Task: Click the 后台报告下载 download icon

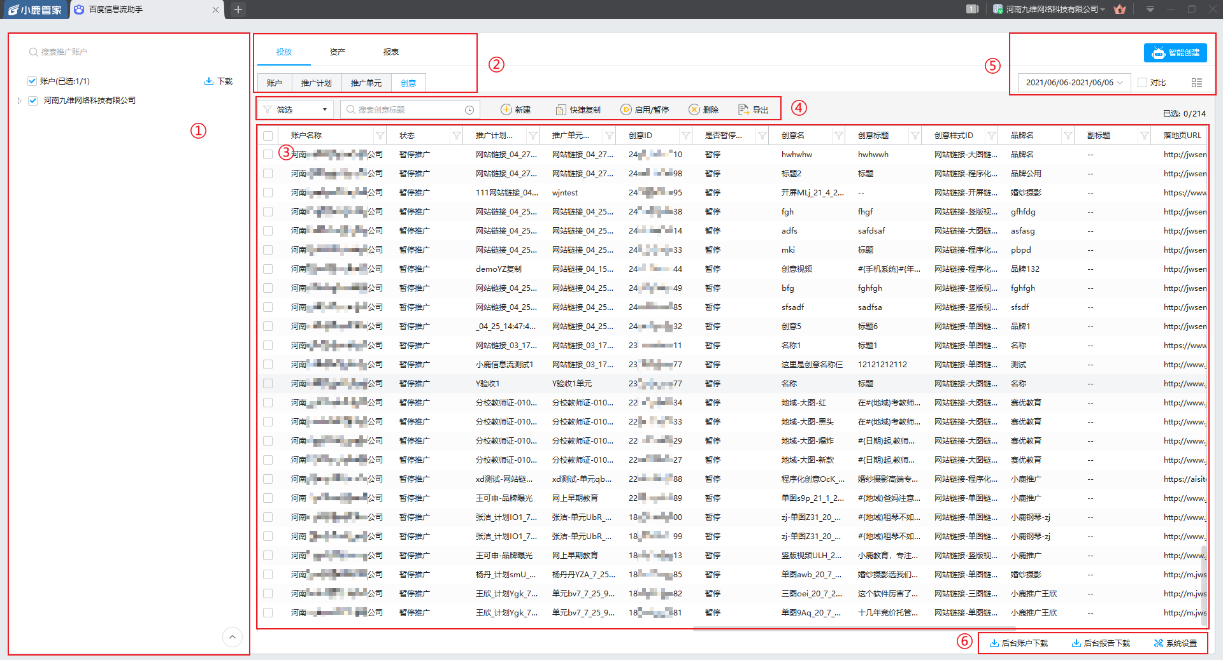Action: pos(1076,643)
